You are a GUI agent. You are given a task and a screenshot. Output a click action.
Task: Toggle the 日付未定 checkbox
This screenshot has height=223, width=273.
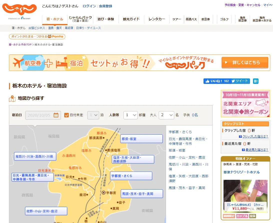(x=66, y=115)
